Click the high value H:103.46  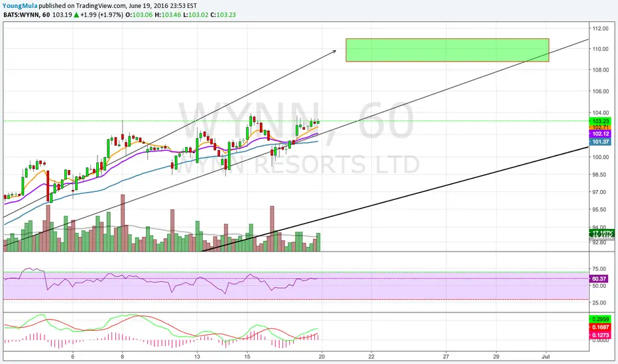coord(167,15)
